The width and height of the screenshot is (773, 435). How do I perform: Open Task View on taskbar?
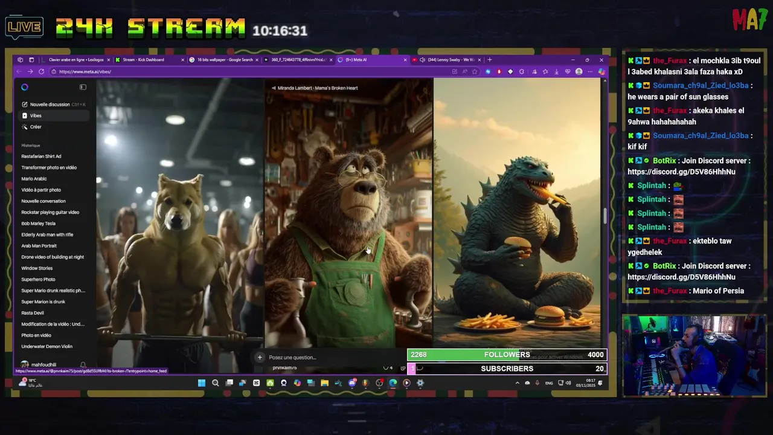coord(229,383)
